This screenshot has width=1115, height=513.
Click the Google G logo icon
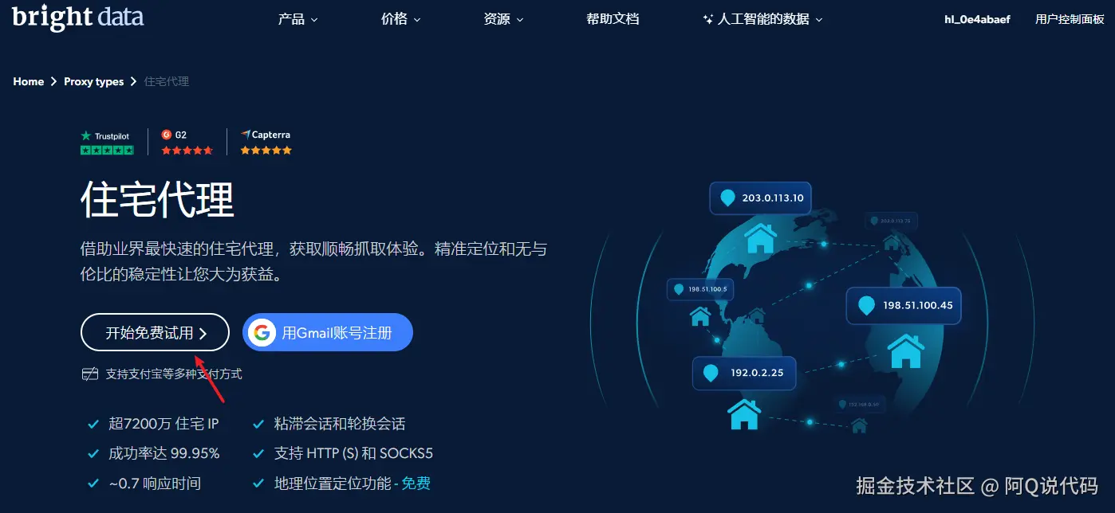click(x=262, y=332)
